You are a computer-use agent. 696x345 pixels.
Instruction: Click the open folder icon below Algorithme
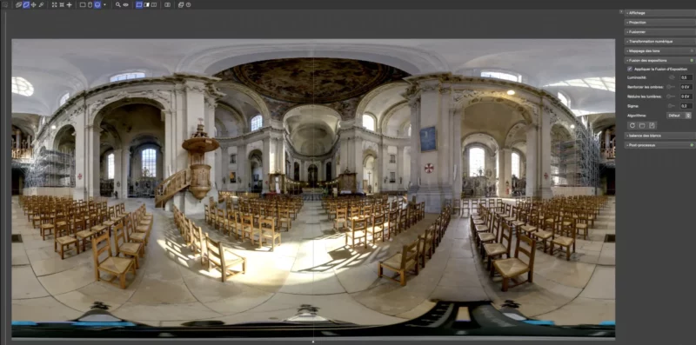click(642, 125)
